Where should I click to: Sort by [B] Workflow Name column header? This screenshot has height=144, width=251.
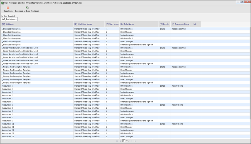[89, 24]
